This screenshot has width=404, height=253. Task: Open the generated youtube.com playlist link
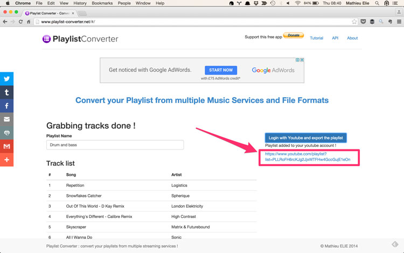(308, 156)
